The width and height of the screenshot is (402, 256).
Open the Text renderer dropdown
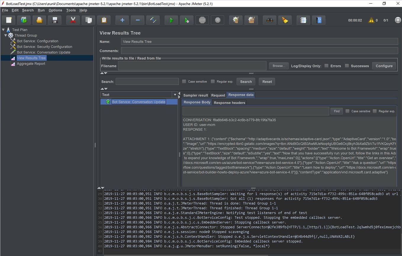coord(175,95)
